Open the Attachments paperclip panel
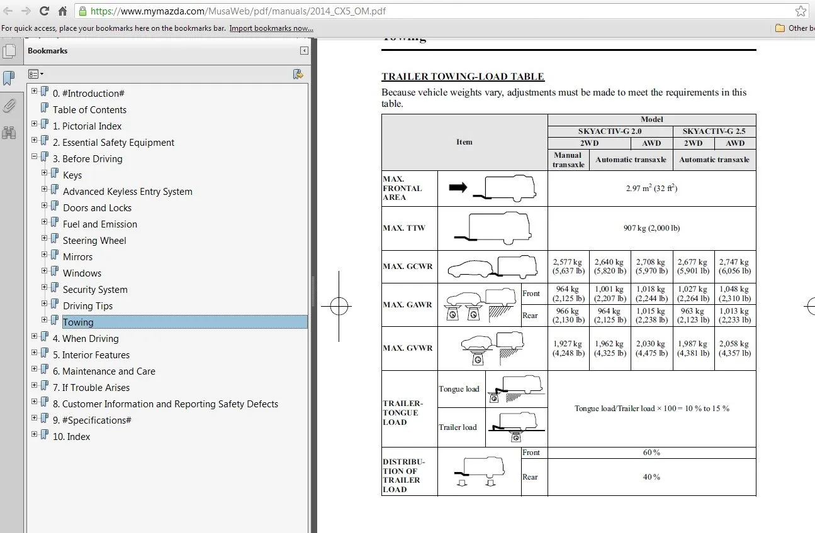The height and width of the screenshot is (533, 815). (9, 105)
